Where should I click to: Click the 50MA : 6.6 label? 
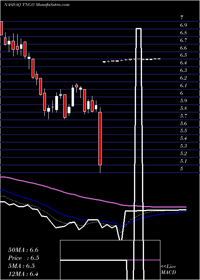point(23,250)
